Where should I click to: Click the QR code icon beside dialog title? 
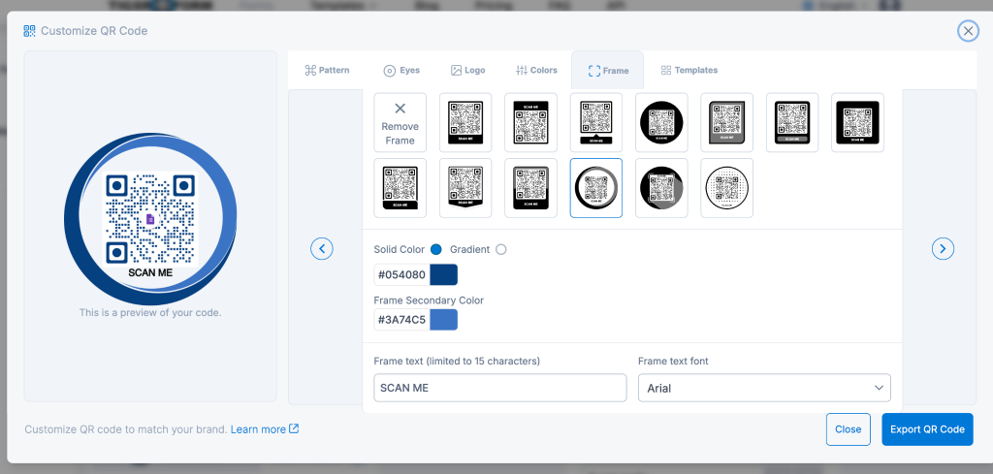[29, 30]
